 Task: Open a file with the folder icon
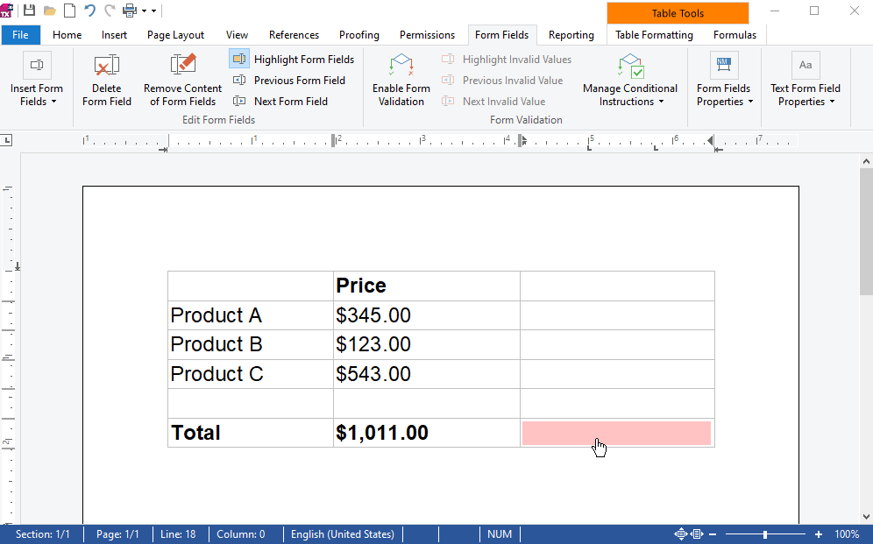[50, 11]
